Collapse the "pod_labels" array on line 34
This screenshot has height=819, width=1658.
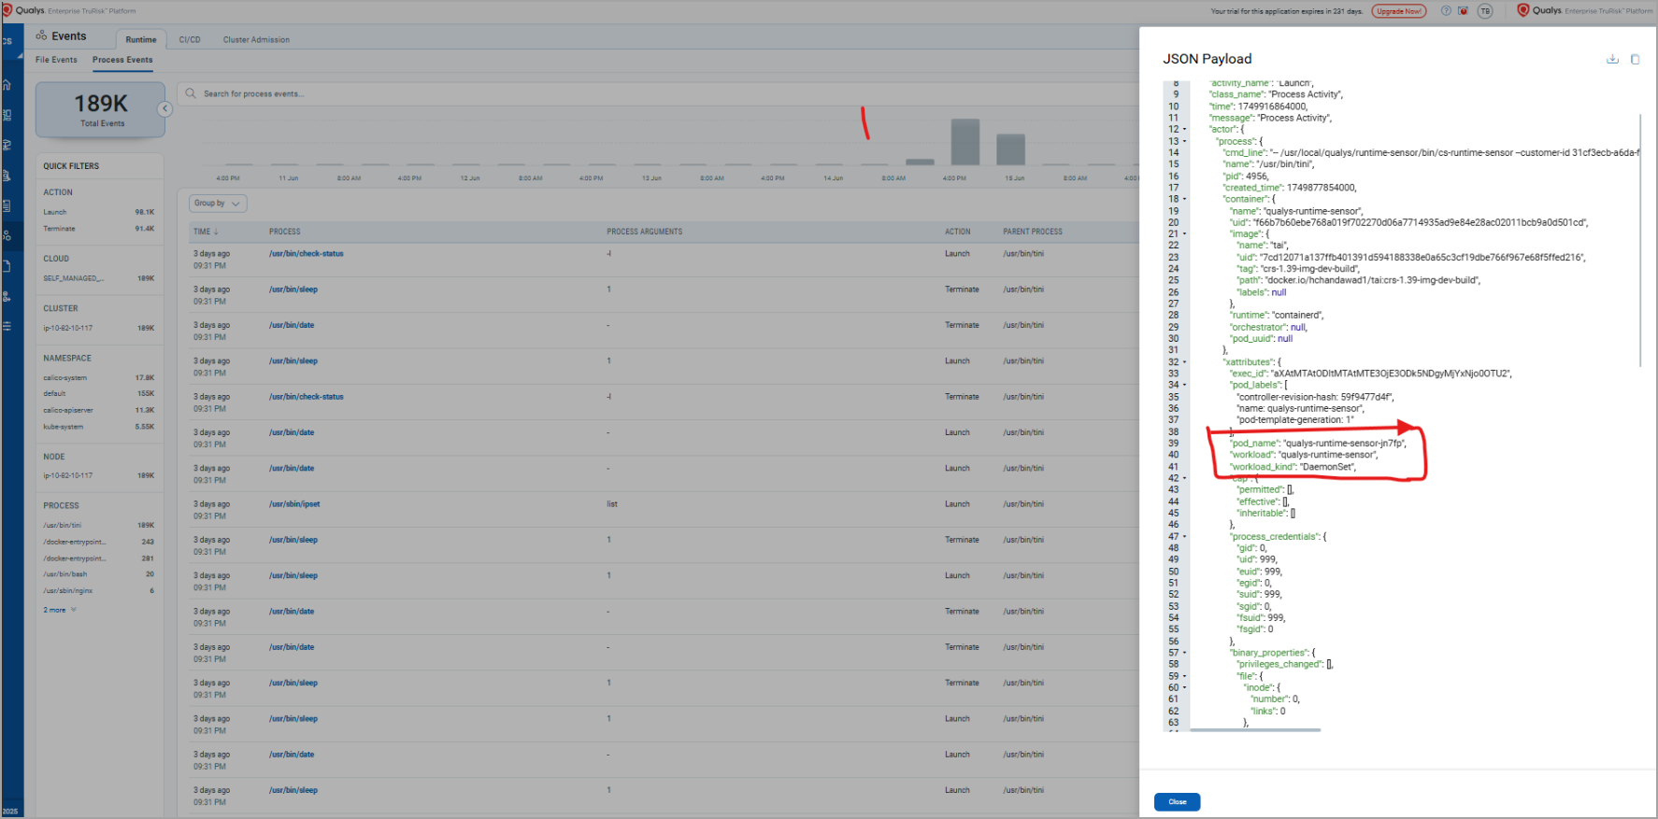click(1185, 385)
